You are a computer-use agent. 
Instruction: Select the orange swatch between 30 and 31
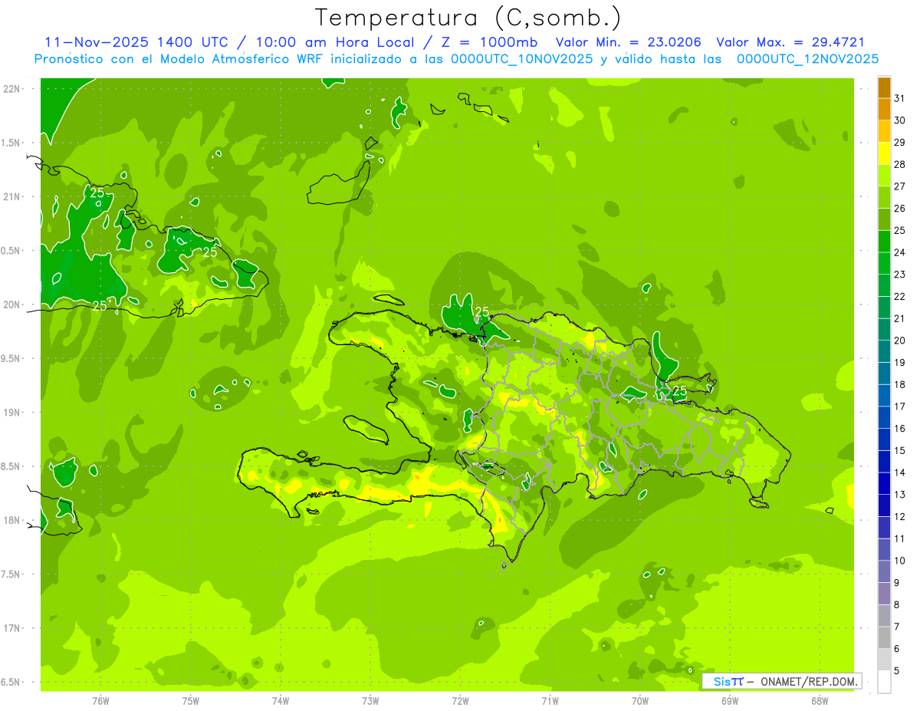tap(884, 110)
